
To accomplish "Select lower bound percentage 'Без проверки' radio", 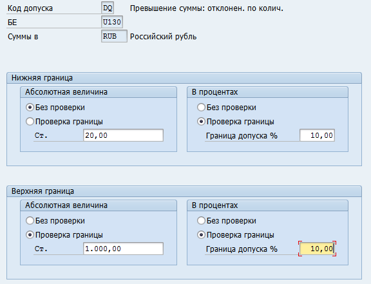I will coord(201,108).
